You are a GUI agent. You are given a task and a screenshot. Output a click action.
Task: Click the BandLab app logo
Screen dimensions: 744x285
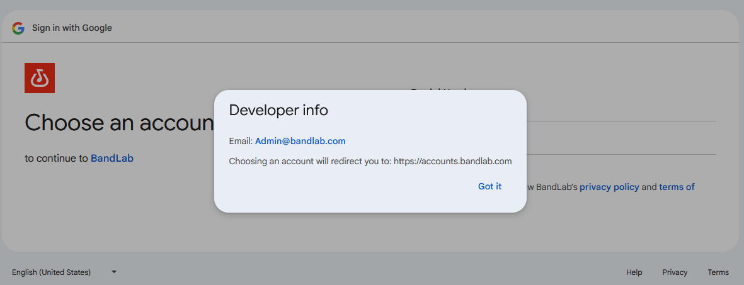[x=40, y=78]
